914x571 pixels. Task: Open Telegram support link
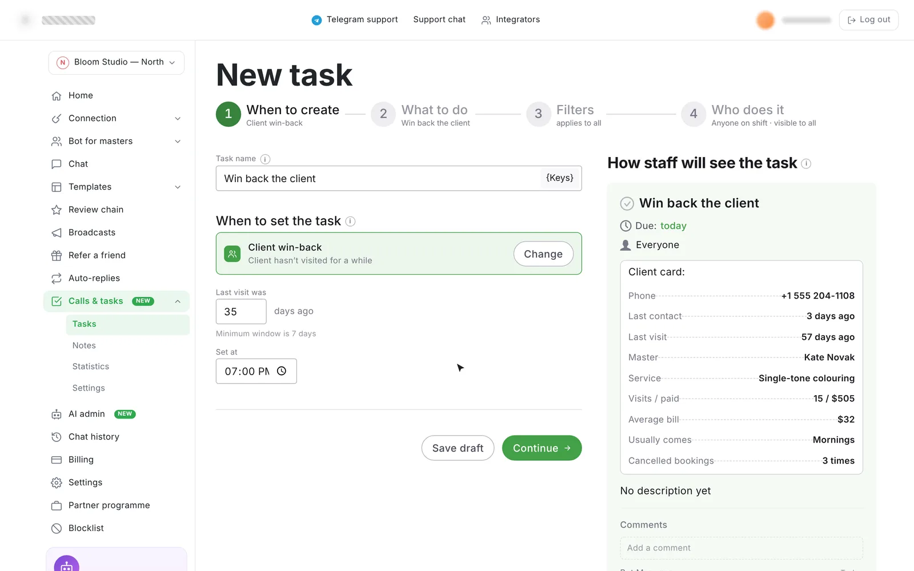tap(355, 20)
